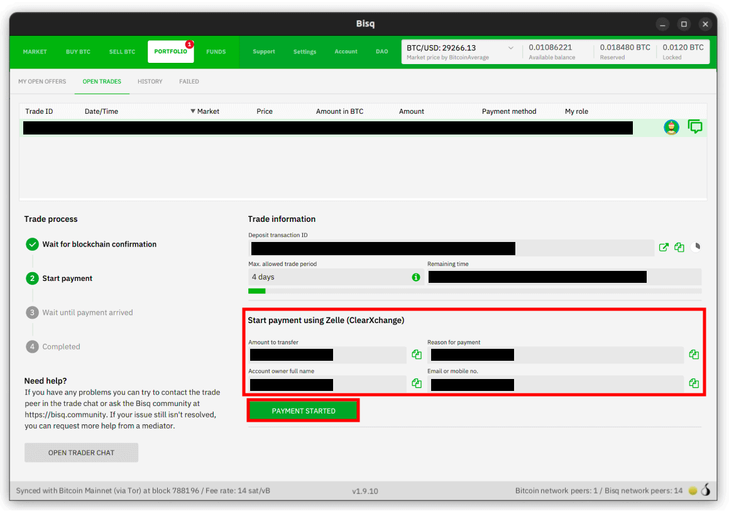Image resolution: width=729 pixels, height=511 pixels.
Task: Click the Bitcoin network peers status text
Action: pyautogui.click(x=599, y=490)
